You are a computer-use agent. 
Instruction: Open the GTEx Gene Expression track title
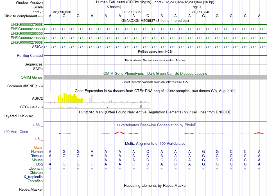[155, 91]
